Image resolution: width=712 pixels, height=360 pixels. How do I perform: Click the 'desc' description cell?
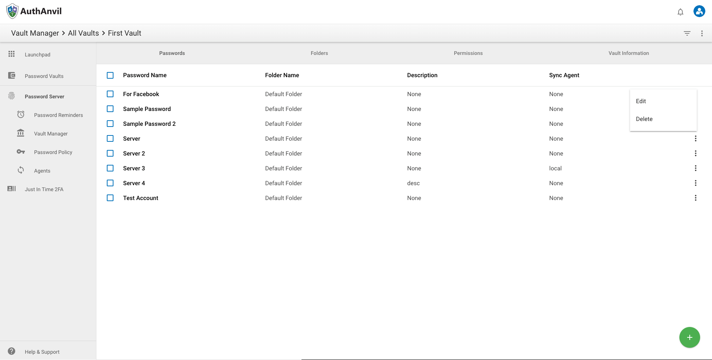coord(413,183)
